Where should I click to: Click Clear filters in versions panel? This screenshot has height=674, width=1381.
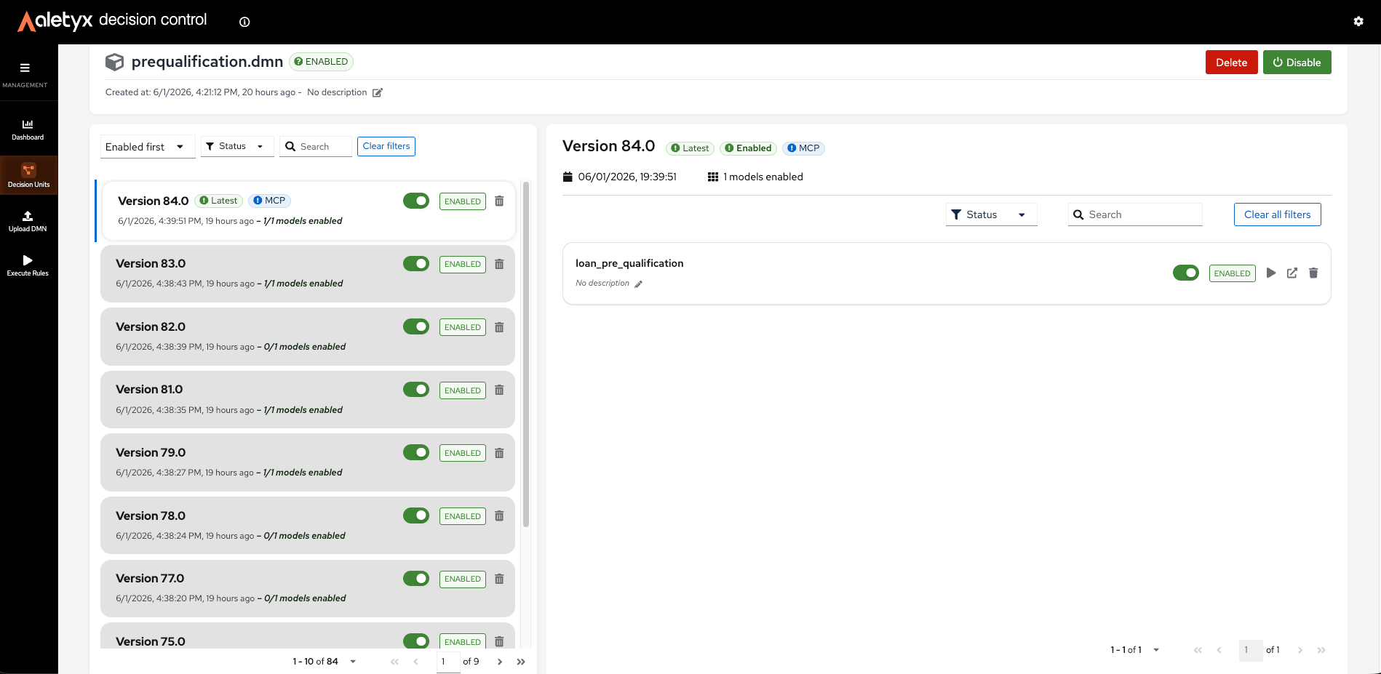pos(386,146)
